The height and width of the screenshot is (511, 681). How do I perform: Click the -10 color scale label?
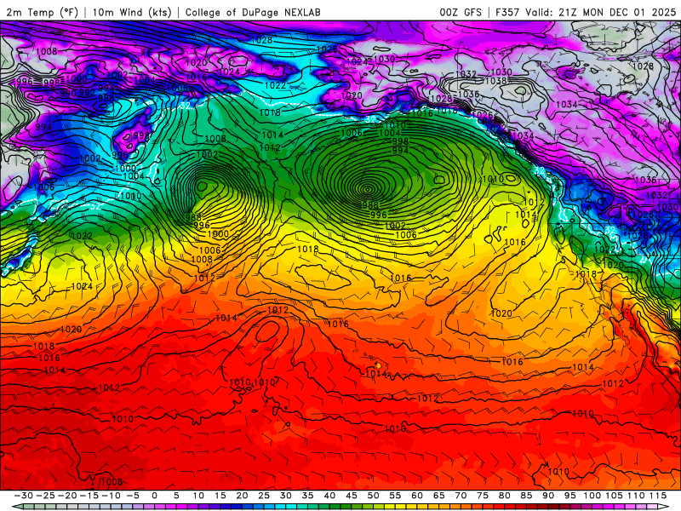coord(111,496)
